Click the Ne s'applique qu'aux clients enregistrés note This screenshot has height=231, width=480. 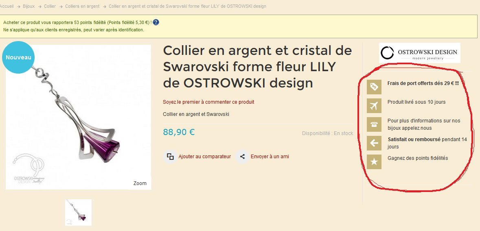point(73,30)
